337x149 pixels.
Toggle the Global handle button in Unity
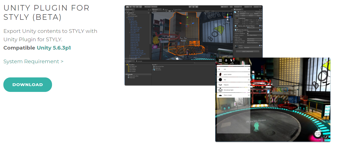click(154, 7)
